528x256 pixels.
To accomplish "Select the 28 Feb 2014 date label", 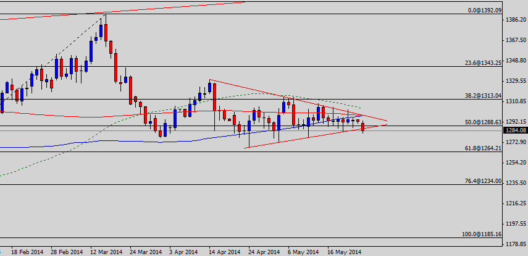I will pos(67,252).
